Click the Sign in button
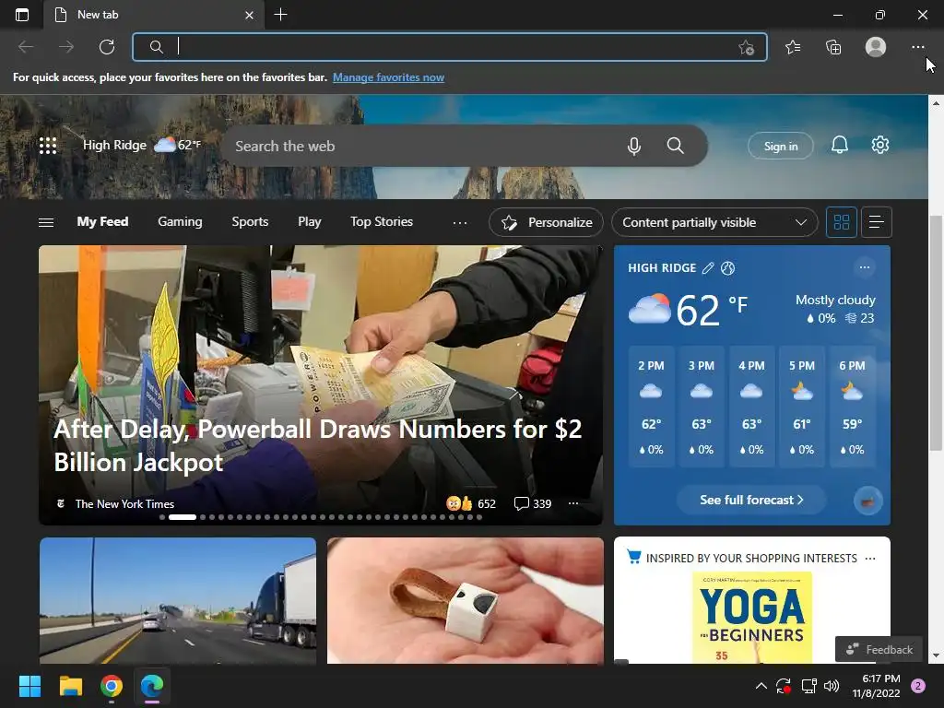This screenshot has width=944, height=708. (x=780, y=146)
